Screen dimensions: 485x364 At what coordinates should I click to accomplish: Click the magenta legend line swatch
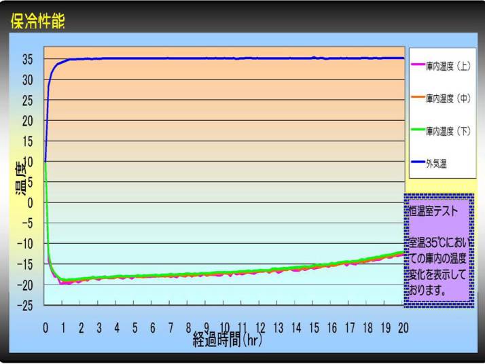coord(418,65)
